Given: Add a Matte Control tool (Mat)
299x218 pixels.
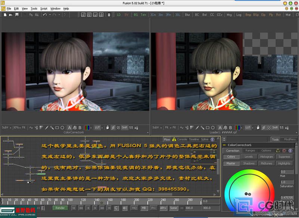Looking at the screenshot, I should tap(288, 15).
